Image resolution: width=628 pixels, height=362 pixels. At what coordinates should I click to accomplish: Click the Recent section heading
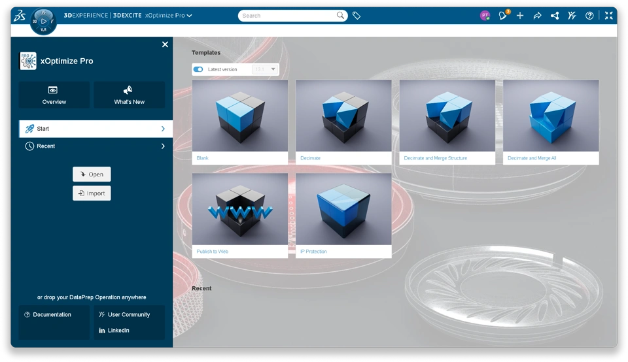tap(201, 288)
